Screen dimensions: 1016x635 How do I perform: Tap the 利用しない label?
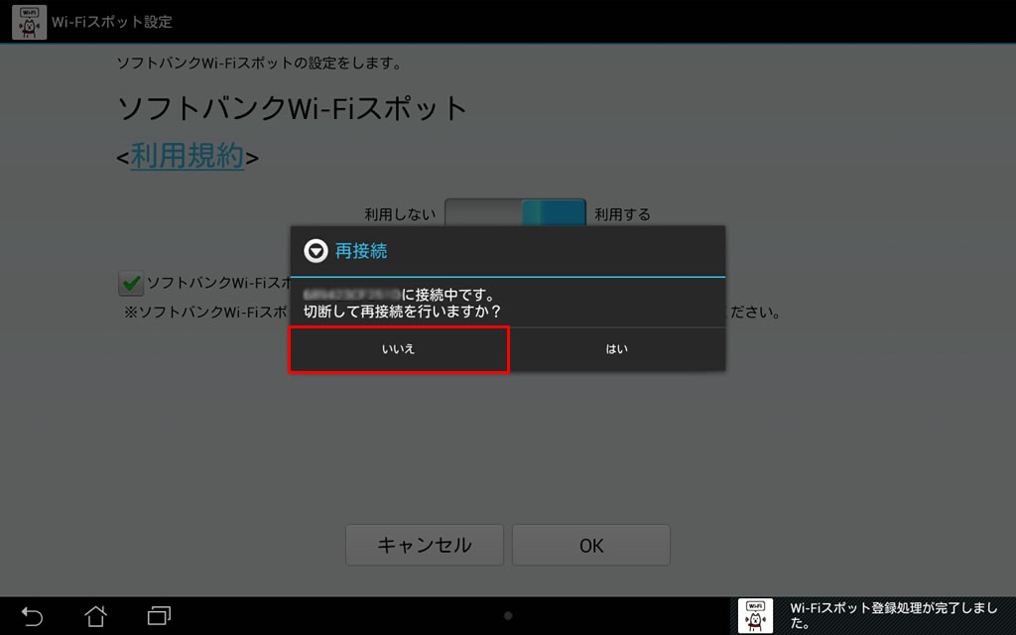click(x=400, y=214)
